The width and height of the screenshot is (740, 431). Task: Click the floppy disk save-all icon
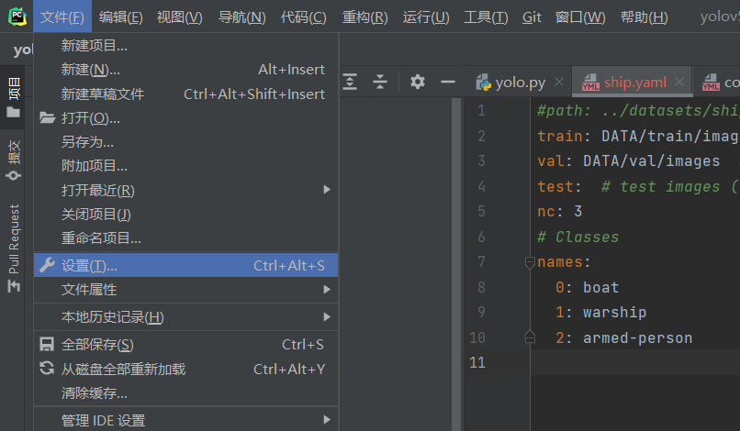click(x=47, y=344)
